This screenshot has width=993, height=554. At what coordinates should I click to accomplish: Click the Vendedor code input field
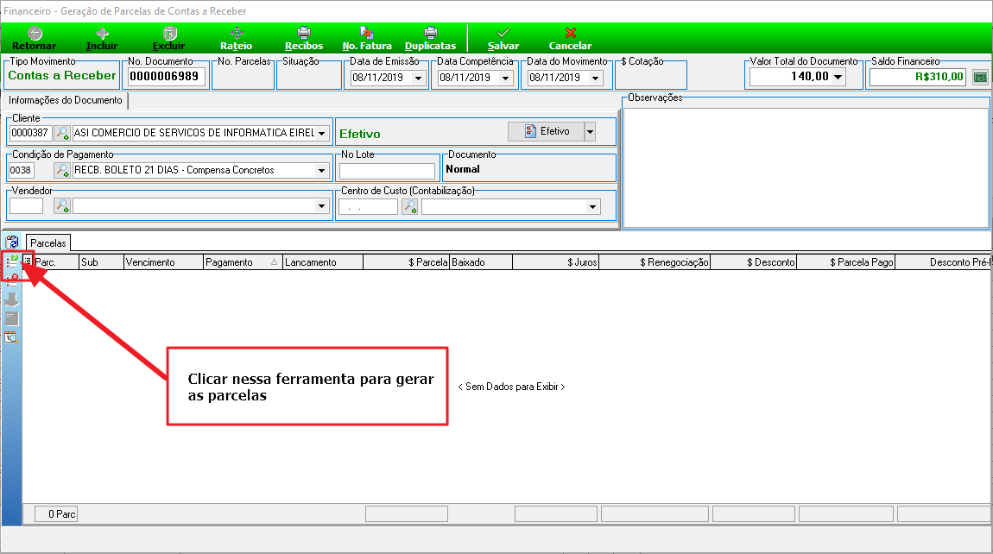pos(26,205)
